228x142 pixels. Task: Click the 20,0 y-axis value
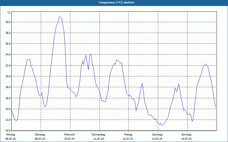[8, 76]
